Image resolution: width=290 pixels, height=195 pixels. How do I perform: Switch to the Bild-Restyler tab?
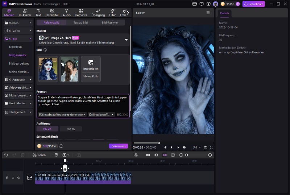(x=110, y=23)
